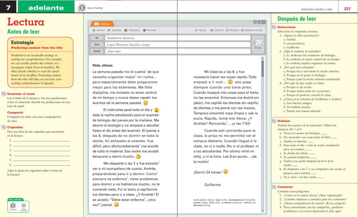
Task: Click the scrollbar down arrow in message window
Action: [263, 211]
